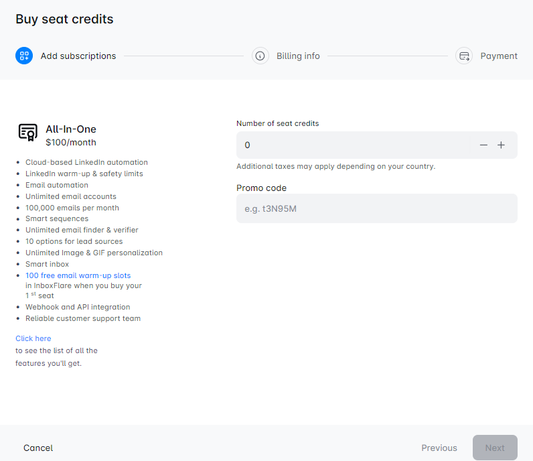Viewport: 533px width, 461px height.
Task: Go to the Billing info step label
Action: pyautogui.click(x=298, y=56)
